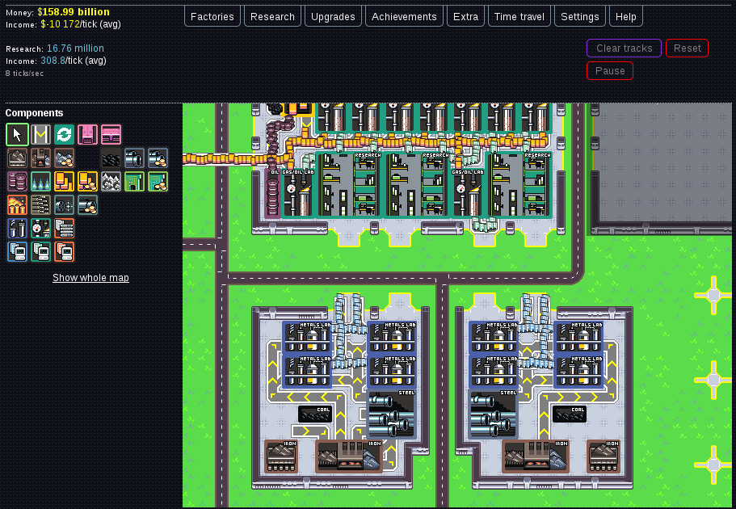This screenshot has width=736, height=509.
Task: Select the yellow plastic seller with coins
Action: click(88, 182)
